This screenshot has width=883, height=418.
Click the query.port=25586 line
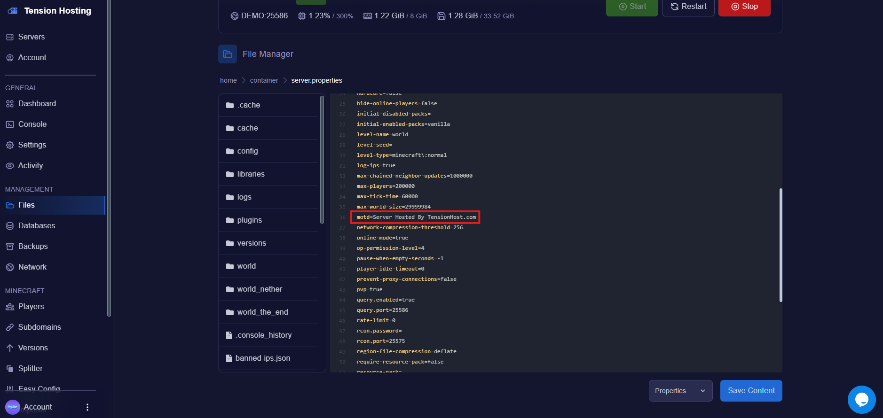pyautogui.click(x=382, y=310)
